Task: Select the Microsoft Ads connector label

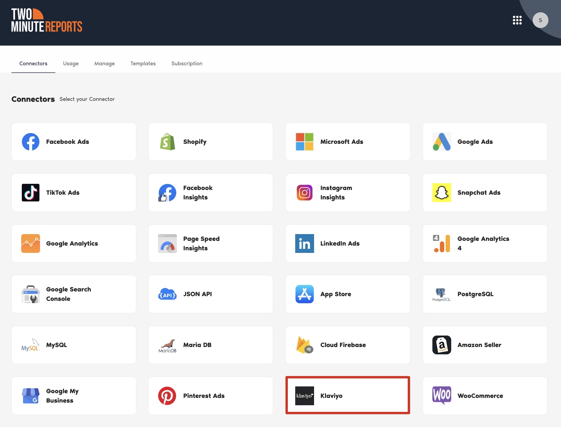Action: [x=342, y=142]
